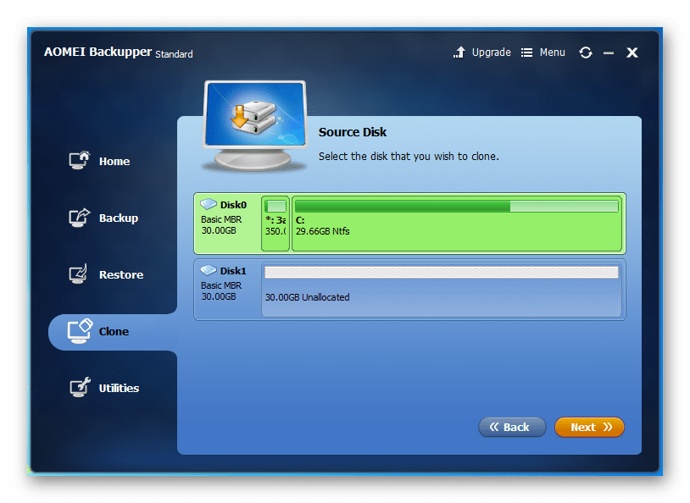Open the Backup section
Image resolution: width=690 pixels, height=503 pixels.
[118, 218]
